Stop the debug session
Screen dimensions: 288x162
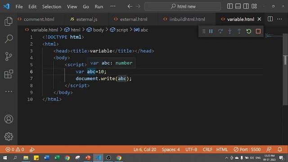click(258, 31)
